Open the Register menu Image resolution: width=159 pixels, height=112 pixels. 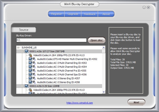click(57, 14)
